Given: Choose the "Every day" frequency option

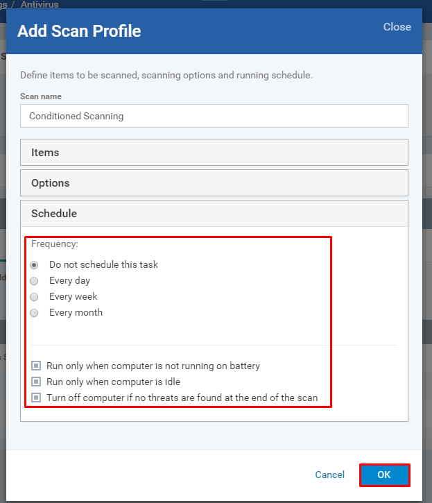Looking at the screenshot, I should pyautogui.click(x=34, y=281).
